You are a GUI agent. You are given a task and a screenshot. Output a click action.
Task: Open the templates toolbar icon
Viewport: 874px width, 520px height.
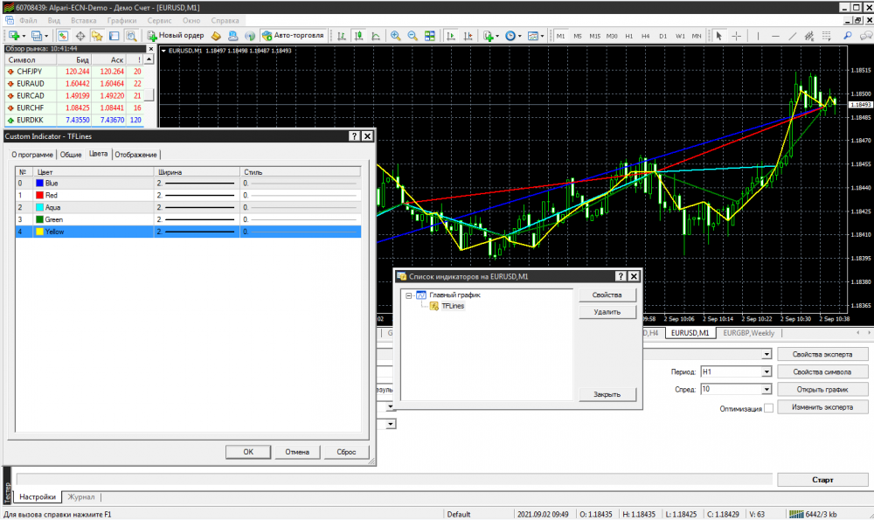[535, 36]
